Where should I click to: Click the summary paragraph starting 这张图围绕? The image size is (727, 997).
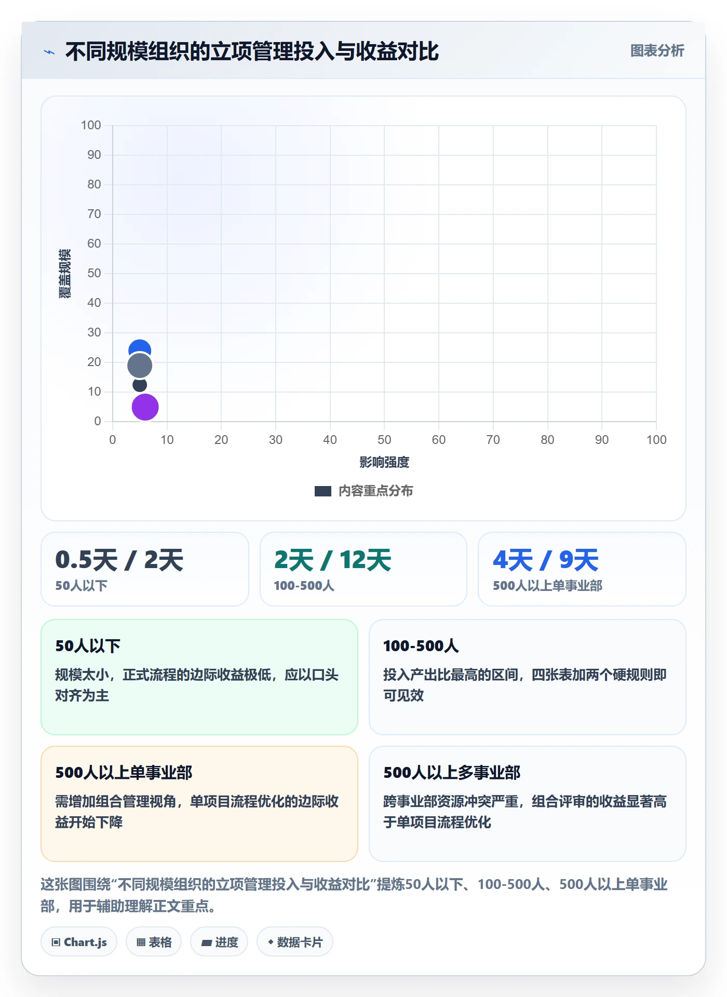point(354,895)
